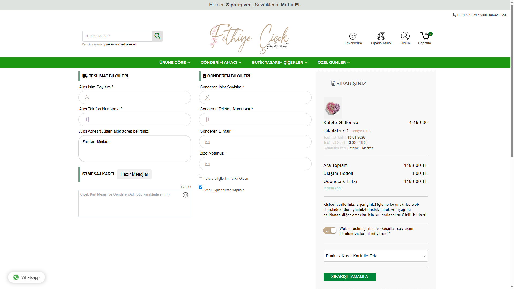Toggle the terms and conditions switch
This screenshot has height=289, width=514.
click(x=330, y=231)
